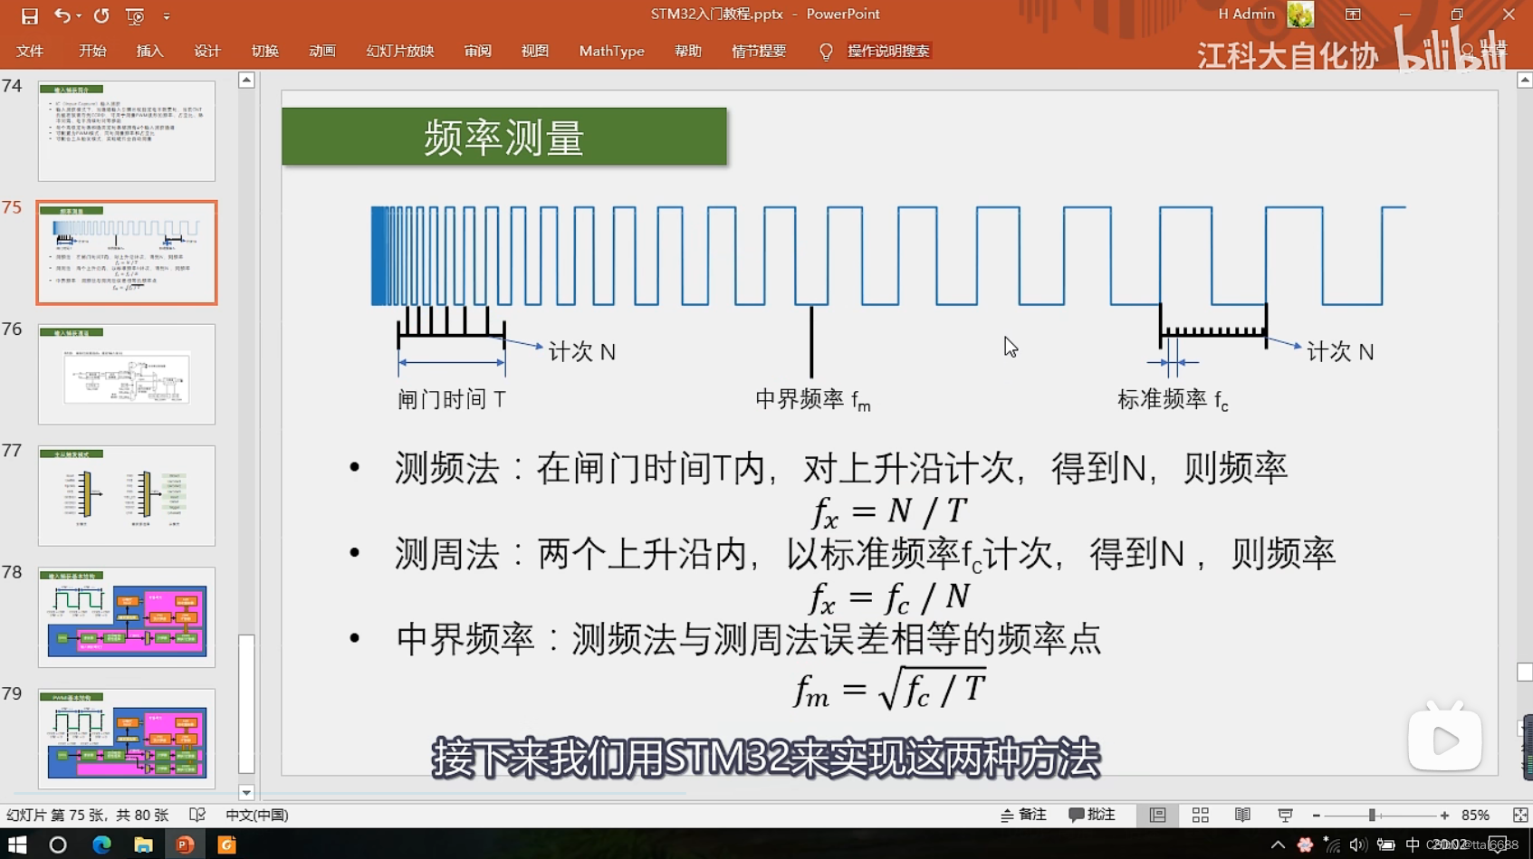1533x859 pixels.
Task: Select the 审阅 tab
Action: (x=477, y=51)
